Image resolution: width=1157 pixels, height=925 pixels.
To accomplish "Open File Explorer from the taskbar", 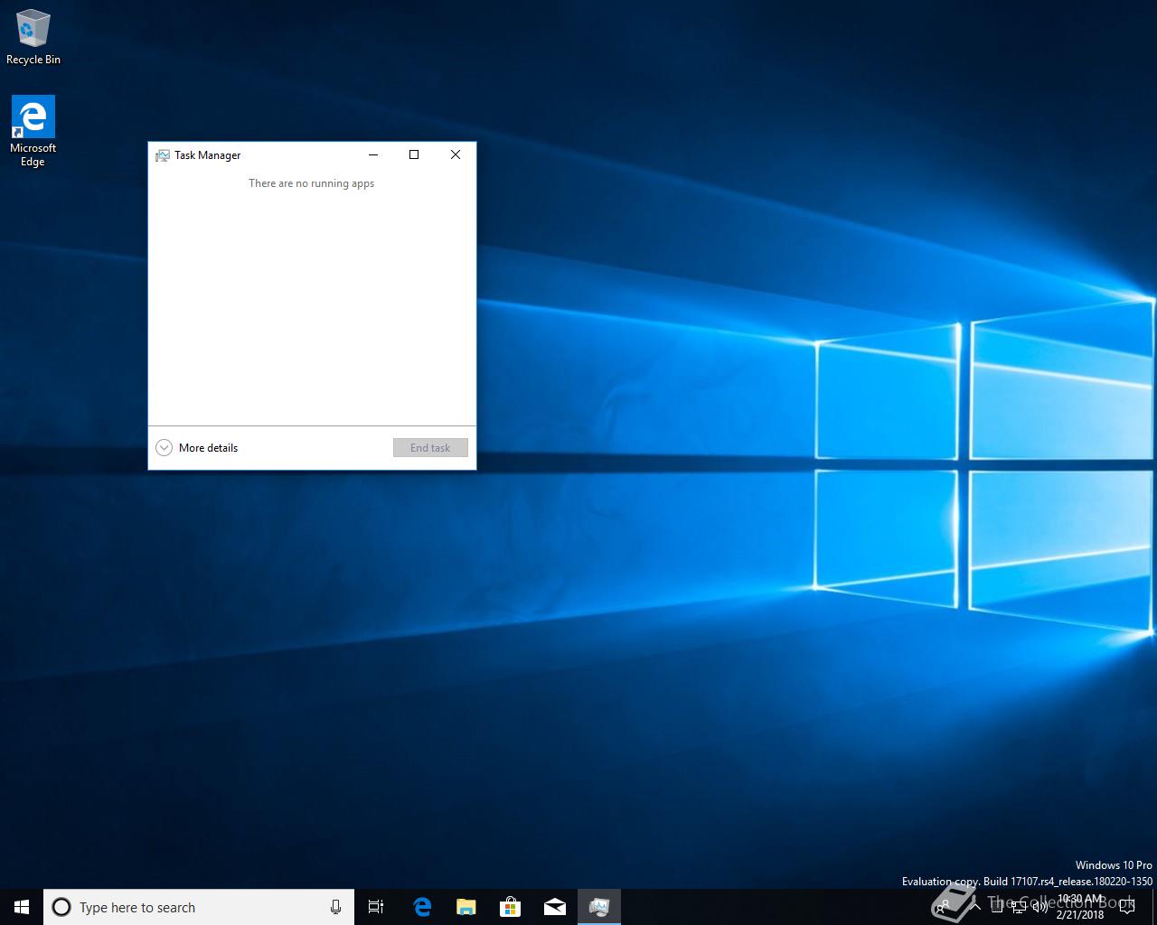I will tap(466, 907).
